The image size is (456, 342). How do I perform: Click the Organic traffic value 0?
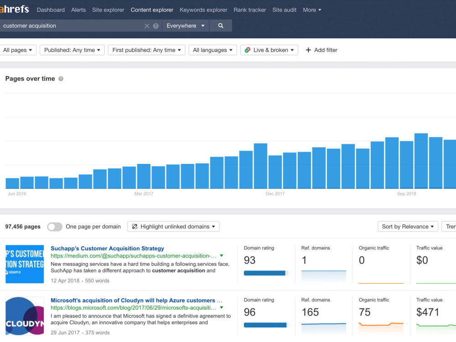pyautogui.click(x=362, y=260)
